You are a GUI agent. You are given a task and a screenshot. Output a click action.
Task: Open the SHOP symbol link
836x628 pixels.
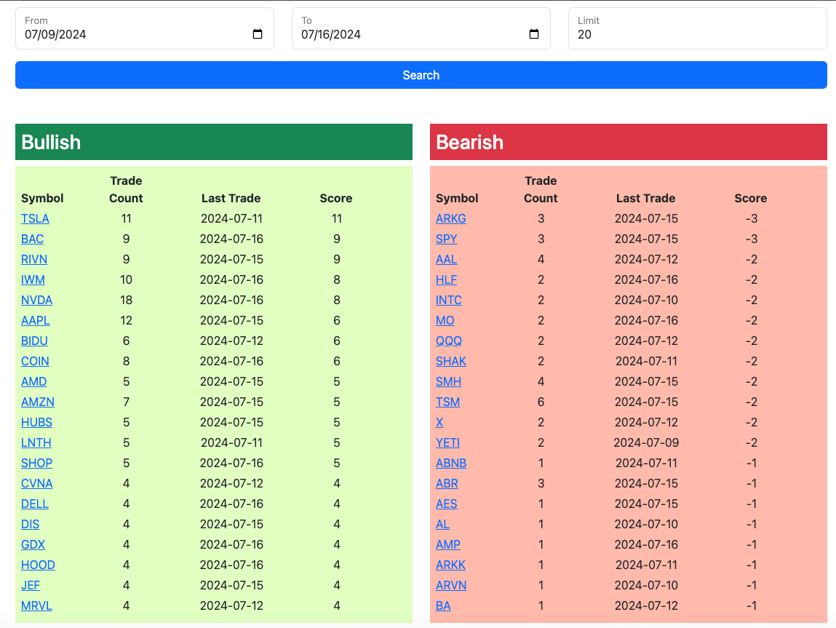pyautogui.click(x=37, y=464)
